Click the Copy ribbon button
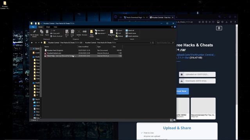Viewport: 250px width, 140px height. tap(42, 33)
